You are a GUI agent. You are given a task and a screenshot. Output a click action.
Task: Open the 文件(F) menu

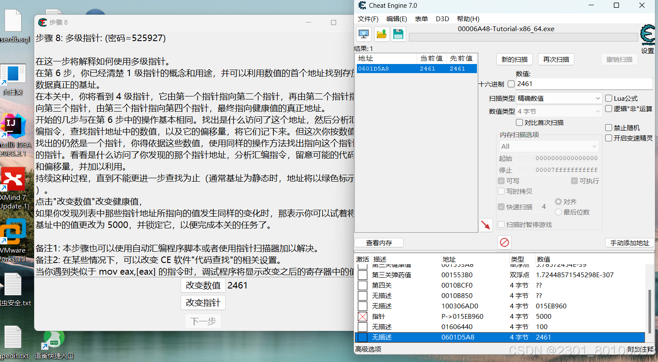tap(368, 19)
